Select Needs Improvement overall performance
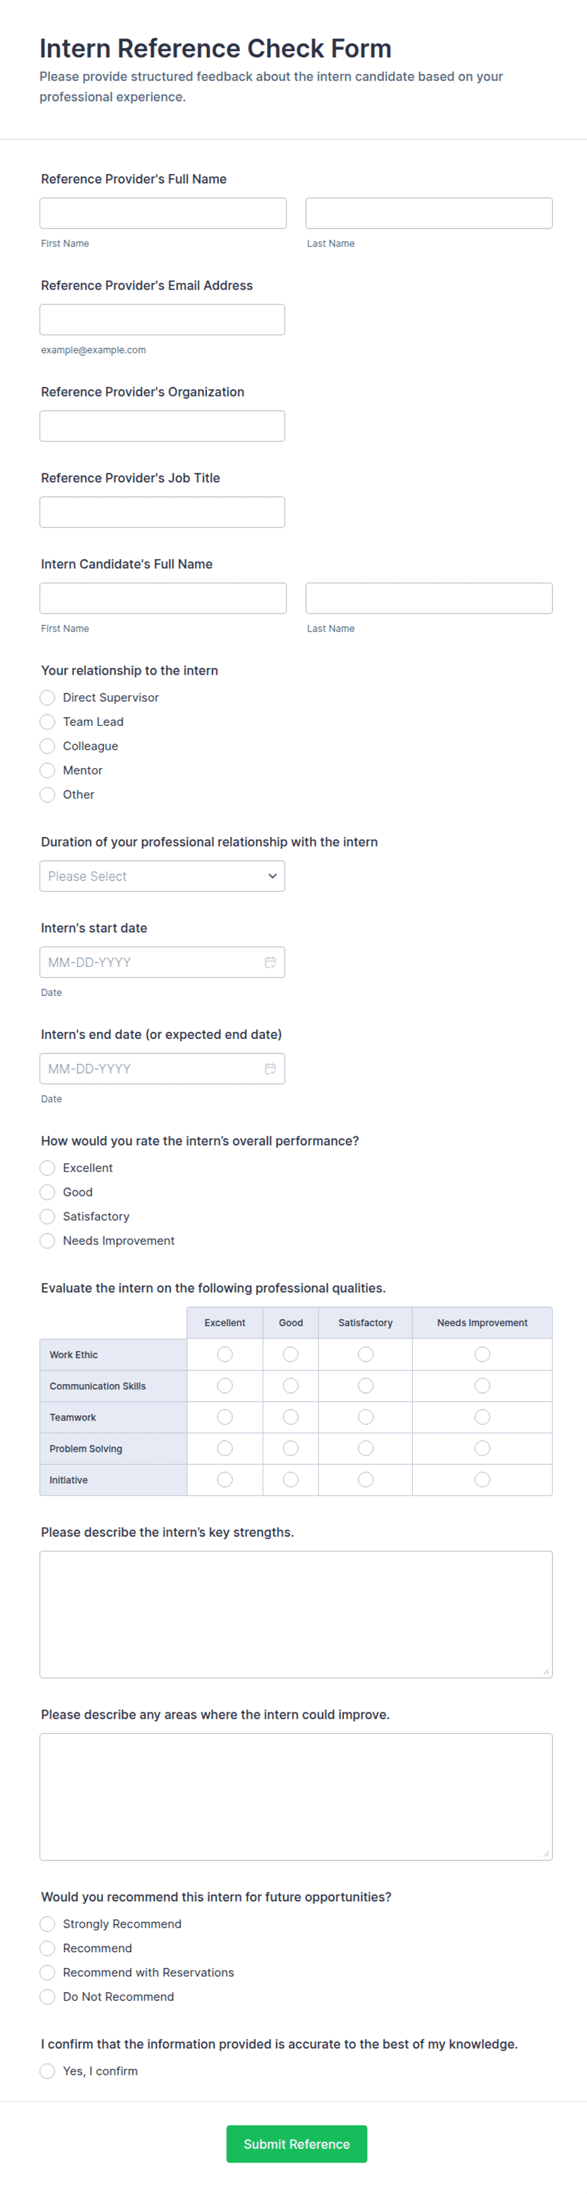The width and height of the screenshot is (587, 2194). [48, 1241]
